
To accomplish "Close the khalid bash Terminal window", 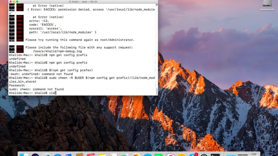I will click(11, 2).
